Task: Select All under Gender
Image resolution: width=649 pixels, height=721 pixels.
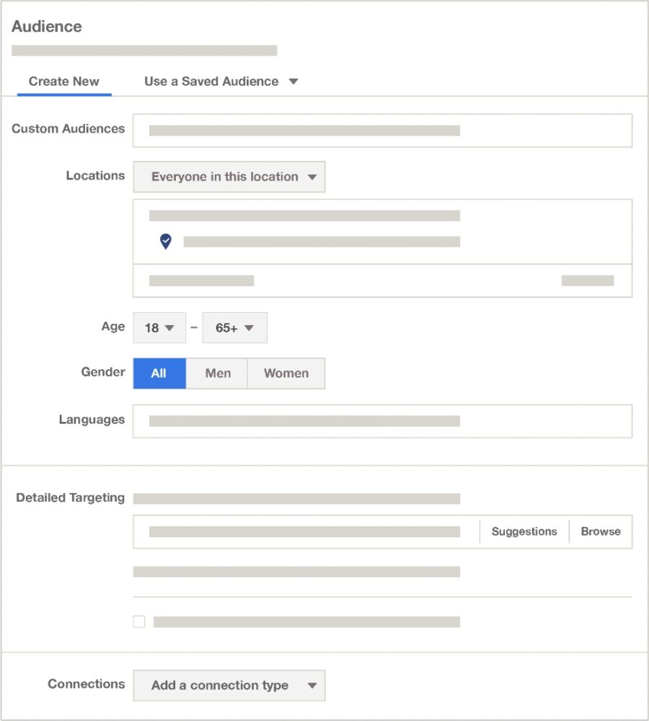Action: point(159,373)
